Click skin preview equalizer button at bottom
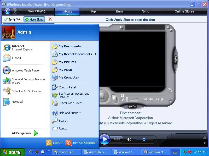Screen dimensions: 209x156 pos(132,107)
